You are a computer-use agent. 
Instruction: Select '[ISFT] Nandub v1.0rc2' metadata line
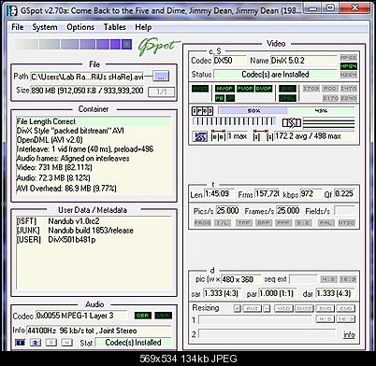58,221
